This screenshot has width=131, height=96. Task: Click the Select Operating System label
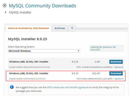point(22,47)
